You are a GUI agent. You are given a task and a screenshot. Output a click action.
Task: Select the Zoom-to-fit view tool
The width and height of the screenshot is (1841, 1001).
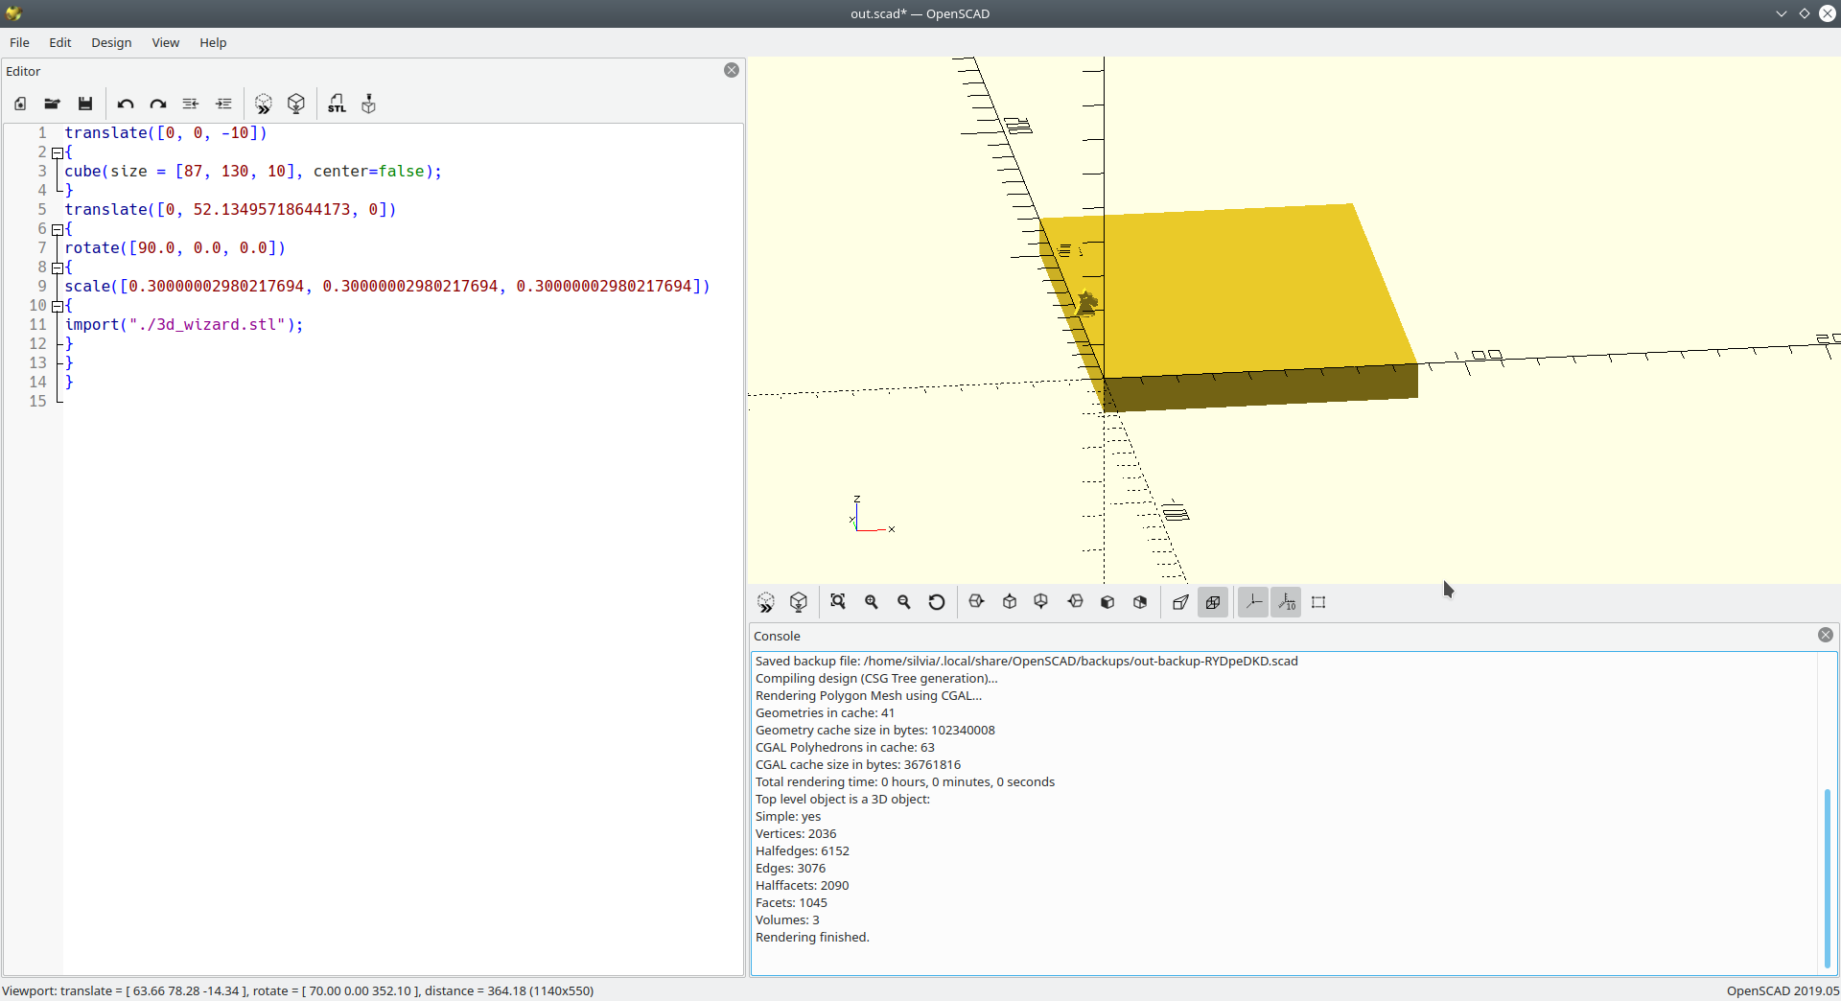838,602
